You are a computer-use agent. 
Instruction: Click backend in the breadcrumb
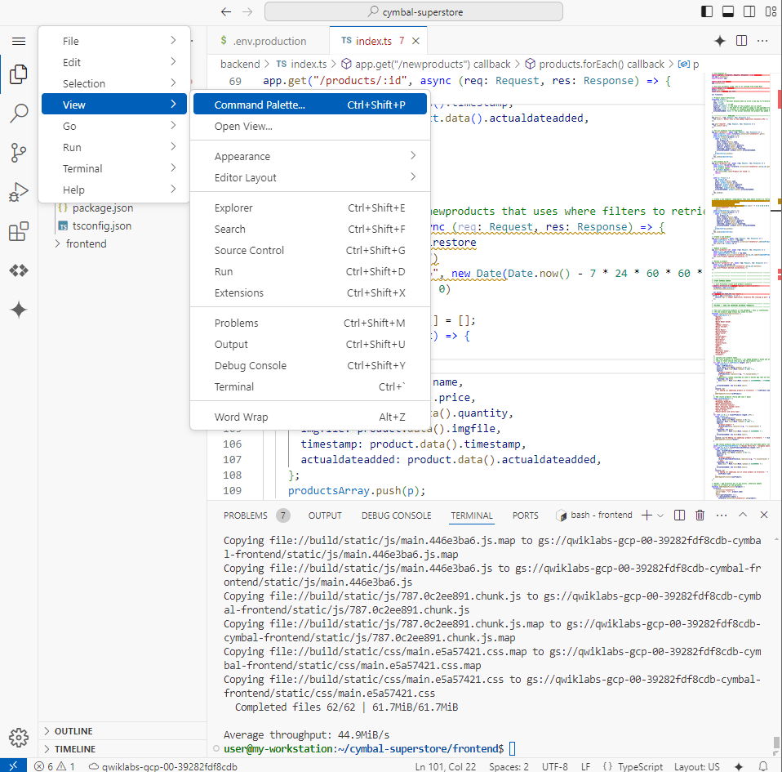pos(240,64)
